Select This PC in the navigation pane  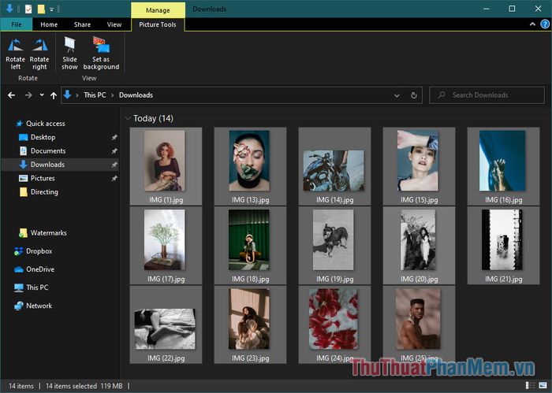pos(37,287)
